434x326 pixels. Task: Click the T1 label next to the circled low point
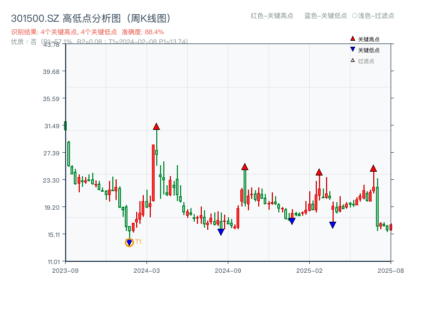[139, 242]
